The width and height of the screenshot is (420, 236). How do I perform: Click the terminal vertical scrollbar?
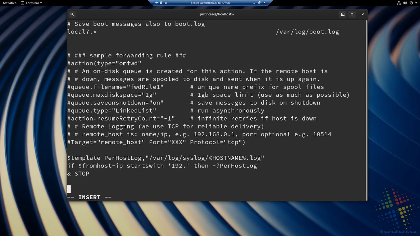(366, 108)
